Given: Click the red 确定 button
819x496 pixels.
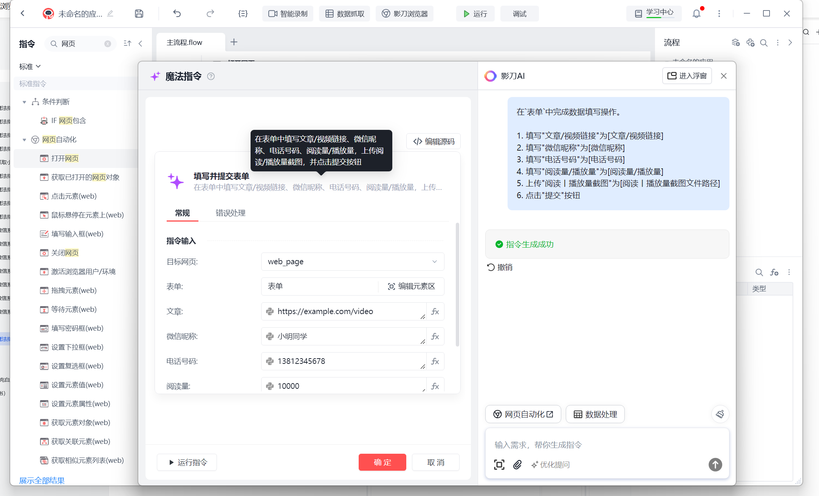Looking at the screenshot, I should click(x=382, y=462).
